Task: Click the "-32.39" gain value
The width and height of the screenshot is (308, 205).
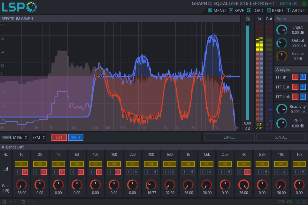Action: [x=170, y=193]
